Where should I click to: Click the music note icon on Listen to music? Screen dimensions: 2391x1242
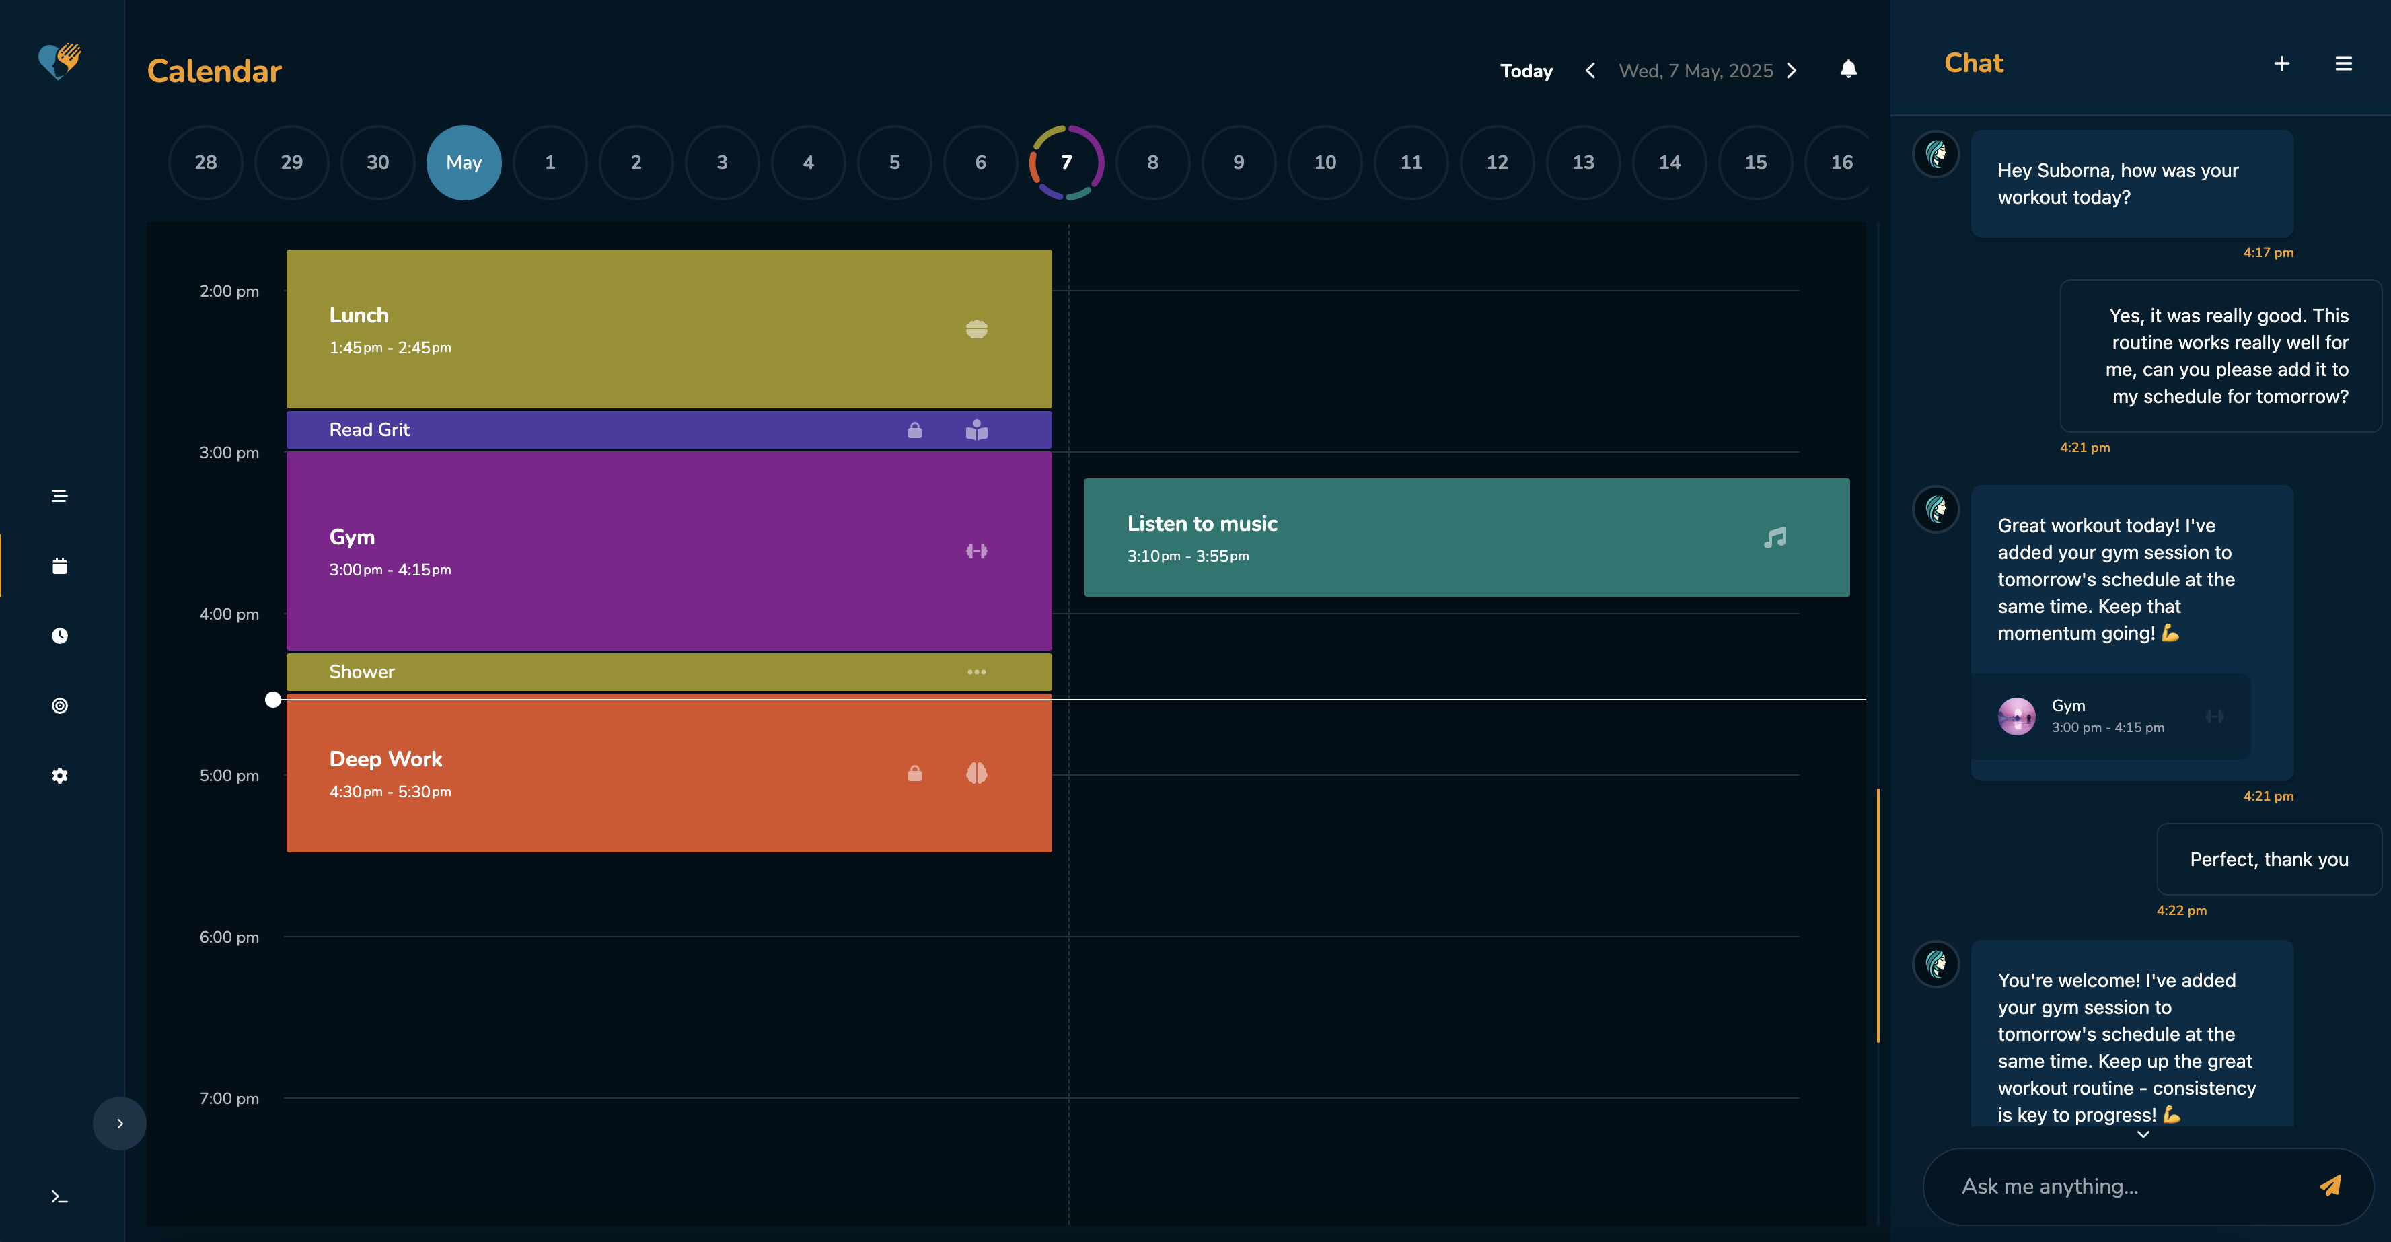click(x=1775, y=536)
